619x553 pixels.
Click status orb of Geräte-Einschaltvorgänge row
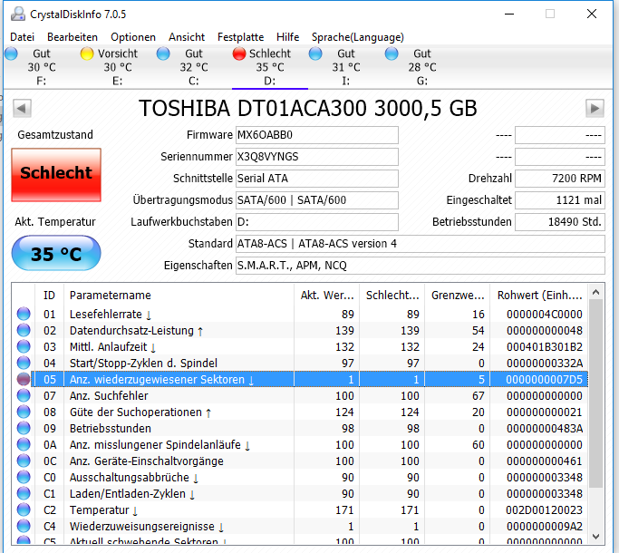24,461
